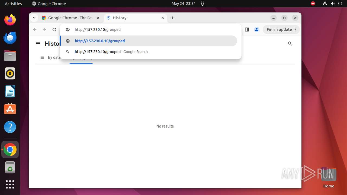The height and width of the screenshot is (195, 347).
Task: Show Applications grid in the dock
Action: 10,184
